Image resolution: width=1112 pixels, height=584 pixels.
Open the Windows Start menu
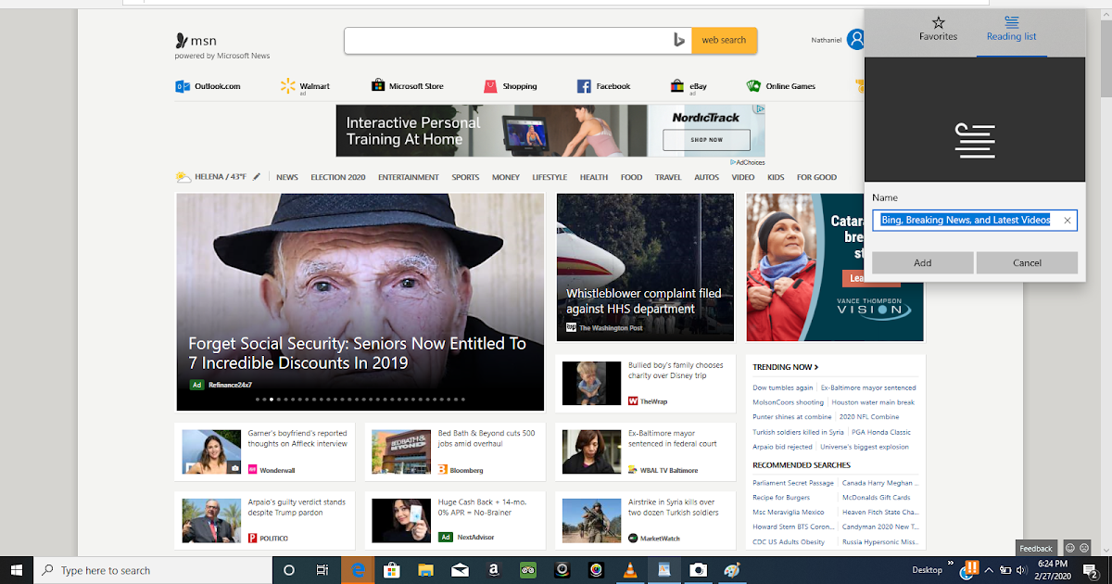point(17,570)
